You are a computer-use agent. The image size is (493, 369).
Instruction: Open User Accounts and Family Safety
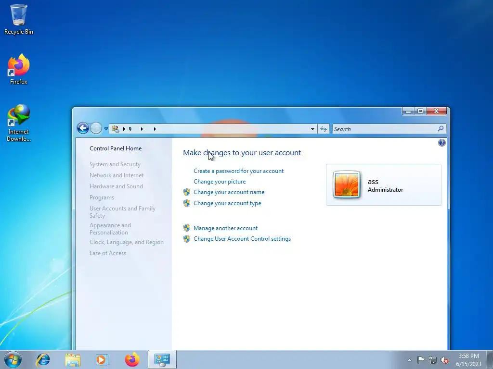[122, 212]
